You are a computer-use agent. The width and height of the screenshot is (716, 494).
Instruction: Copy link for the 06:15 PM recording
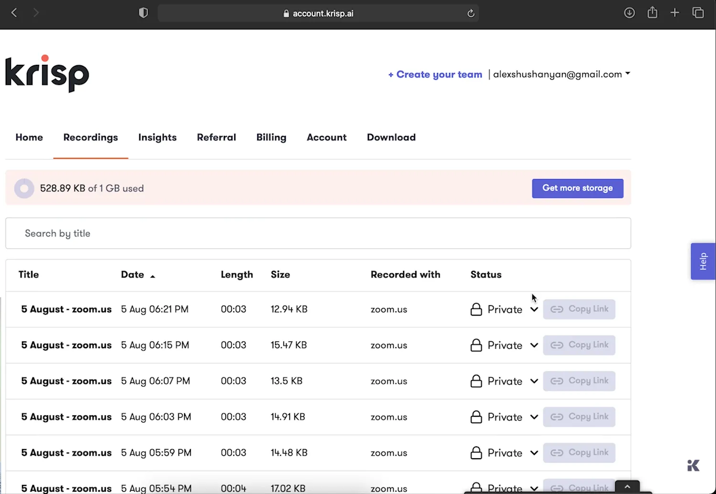click(x=579, y=345)
